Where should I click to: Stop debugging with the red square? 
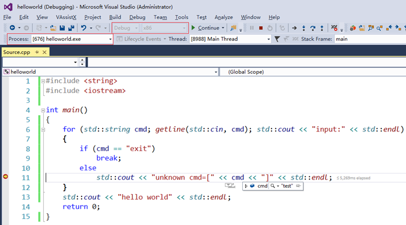261,28
